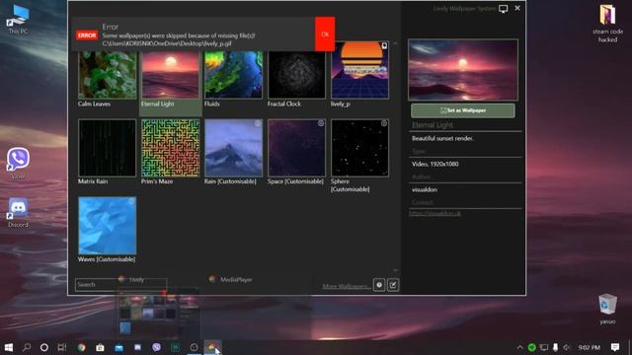Open the Windows Start menu
The image size is (632, 355).
click(8, 347)
